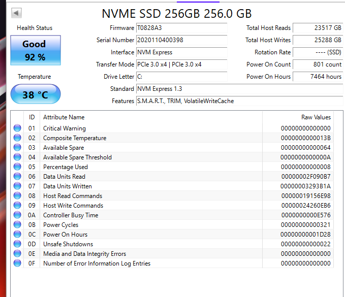Click raw value 00000002F090B7
Viewport: 345px width, 297px height.
coord(306,177)
